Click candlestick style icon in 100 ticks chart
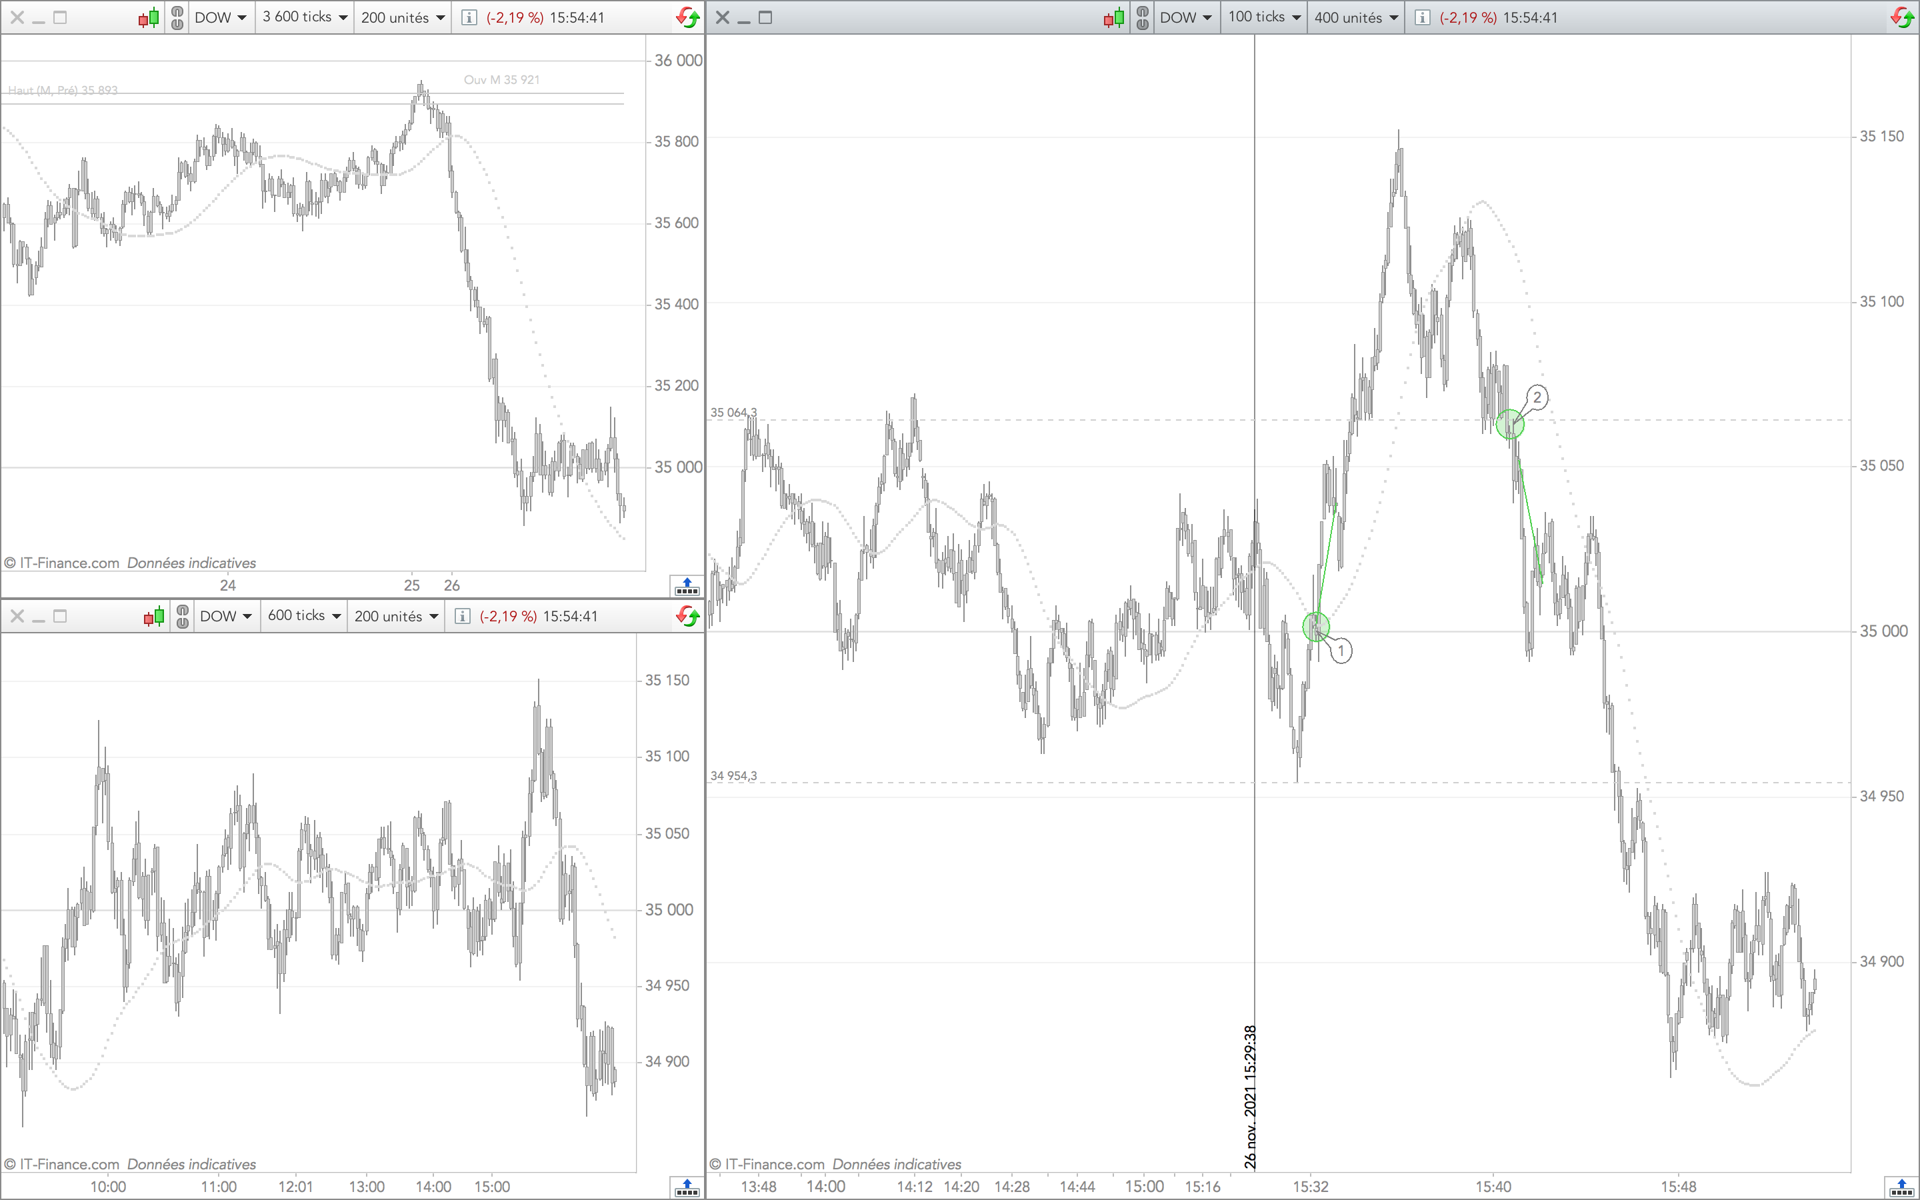1920x1200 pixels. click(x=1114, y=17)
